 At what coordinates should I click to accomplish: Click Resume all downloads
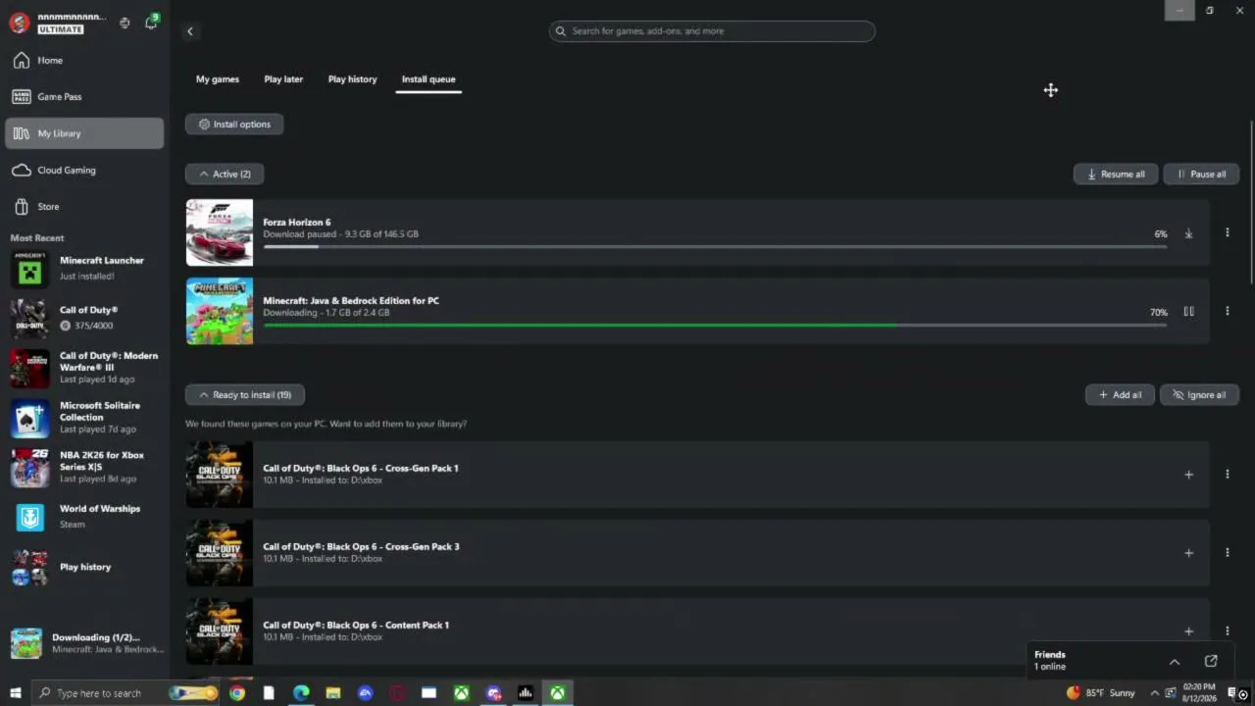point(1116,175)
